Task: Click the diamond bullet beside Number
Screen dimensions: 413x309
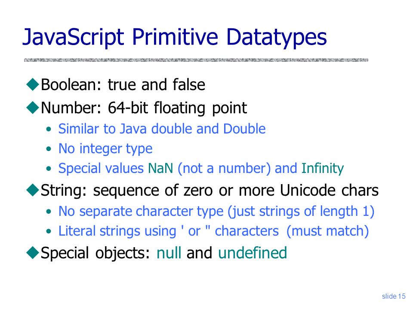Action: tap(33, 107)
